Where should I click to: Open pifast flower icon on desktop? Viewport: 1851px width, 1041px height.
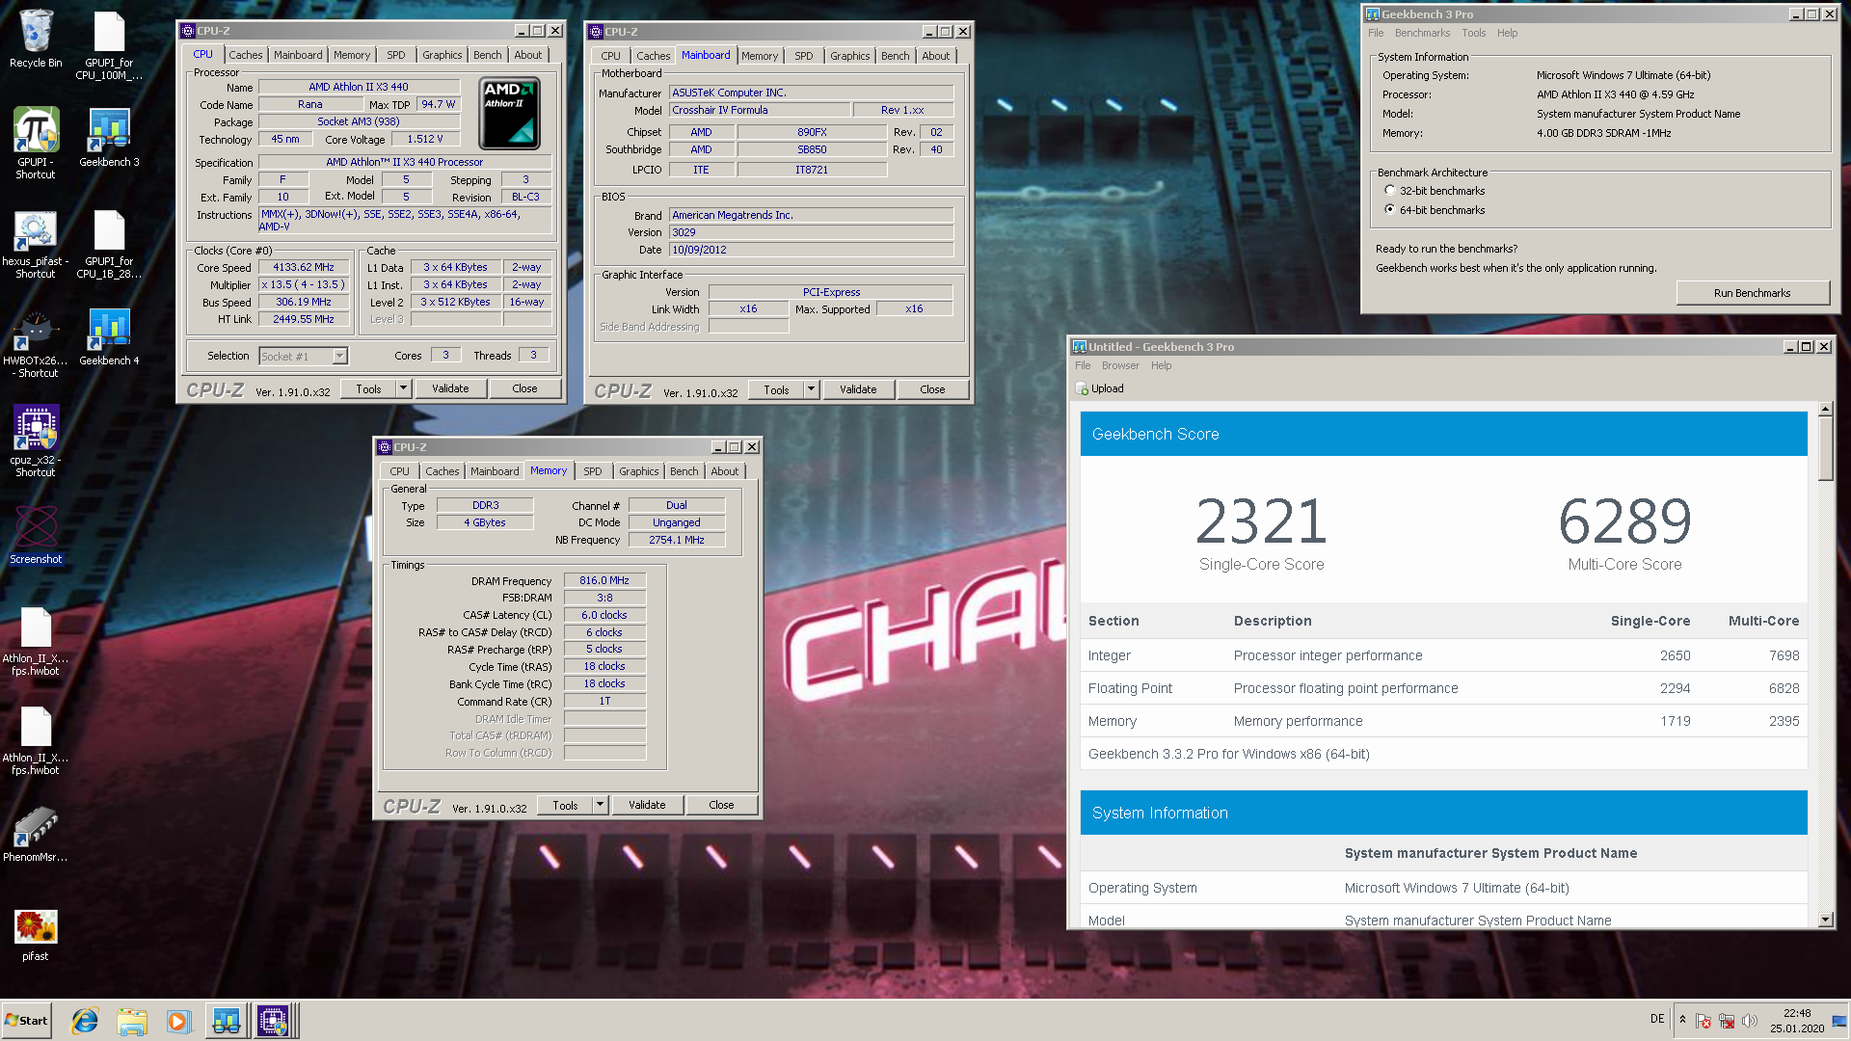tap(36, 935)
